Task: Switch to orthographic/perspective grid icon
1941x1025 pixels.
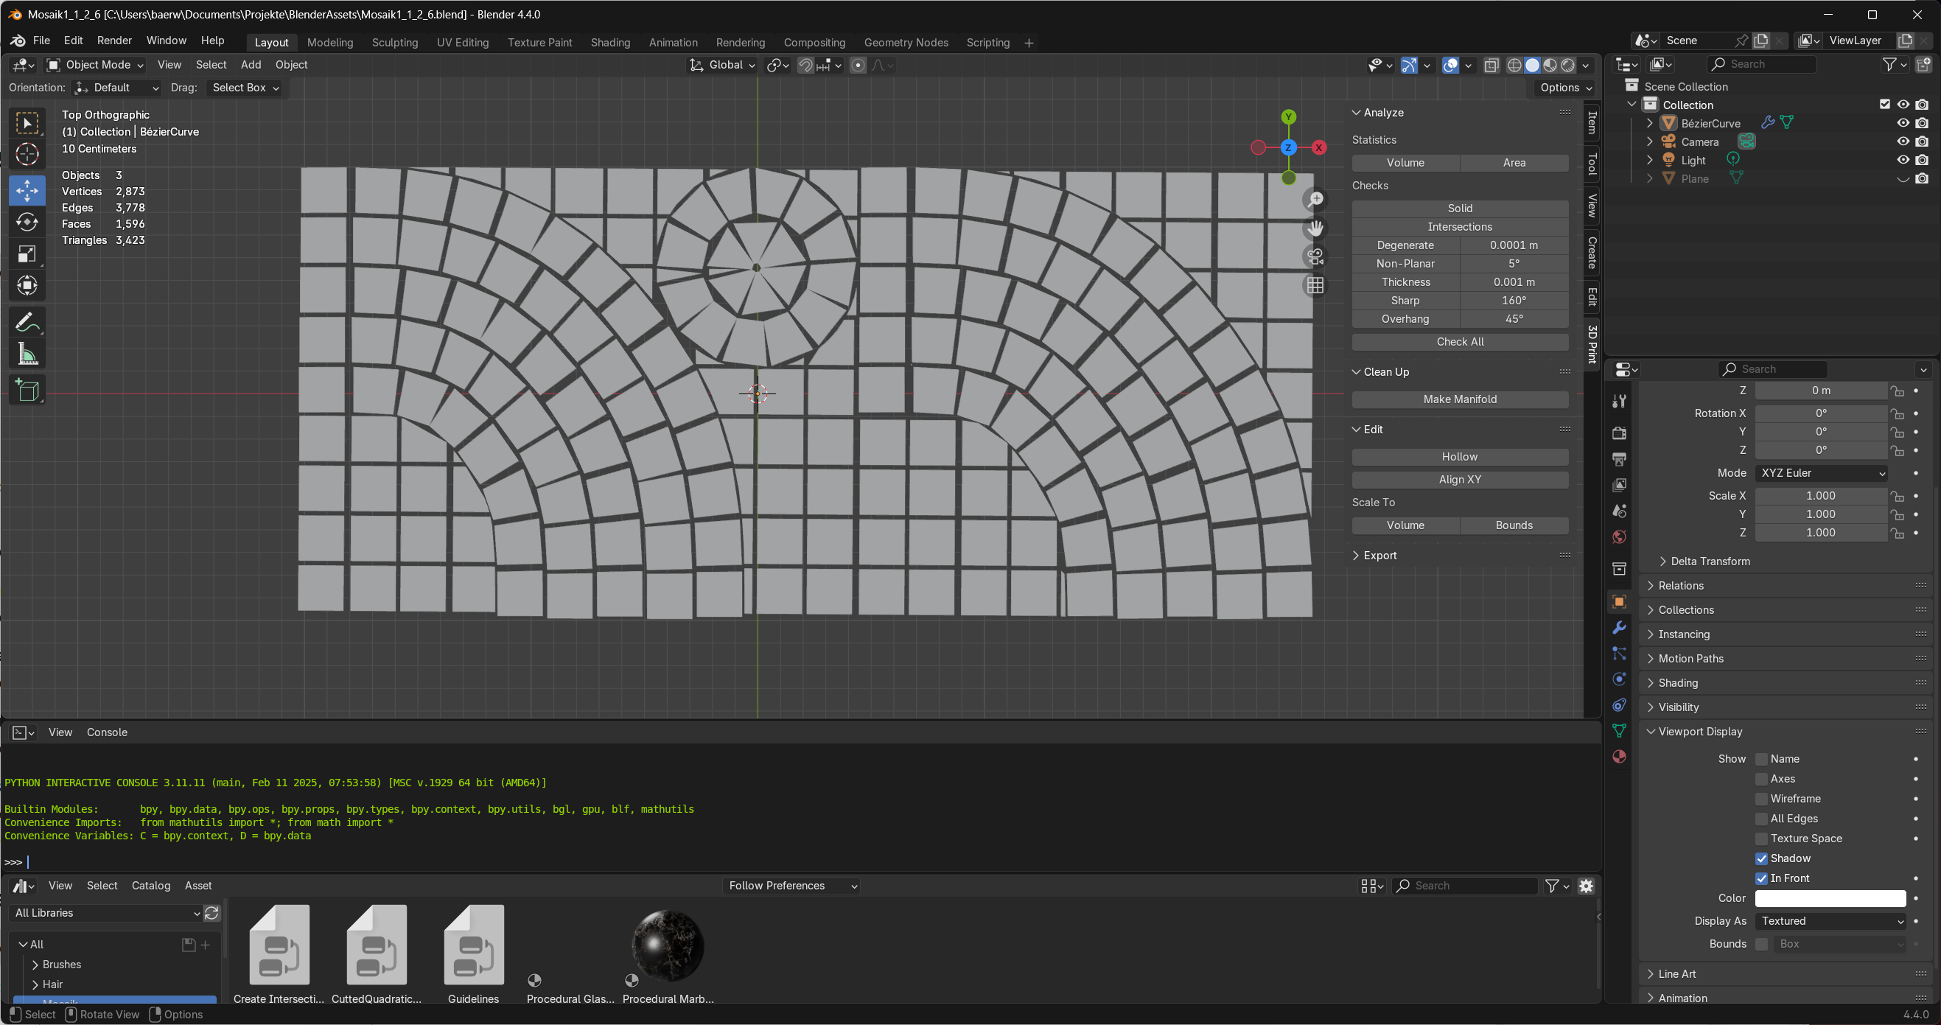Action: pos(1315,286)
